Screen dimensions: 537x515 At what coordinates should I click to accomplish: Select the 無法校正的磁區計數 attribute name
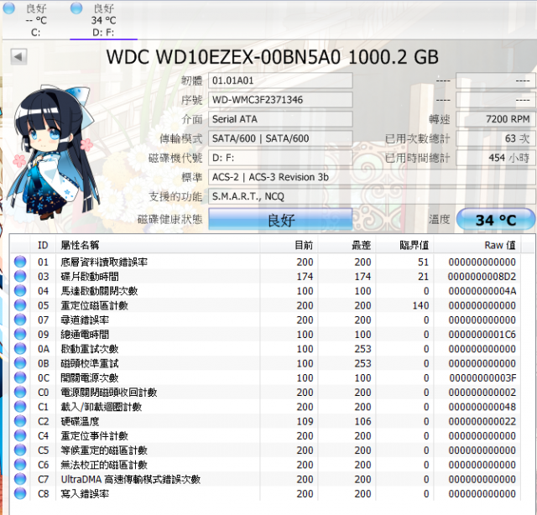104,465
